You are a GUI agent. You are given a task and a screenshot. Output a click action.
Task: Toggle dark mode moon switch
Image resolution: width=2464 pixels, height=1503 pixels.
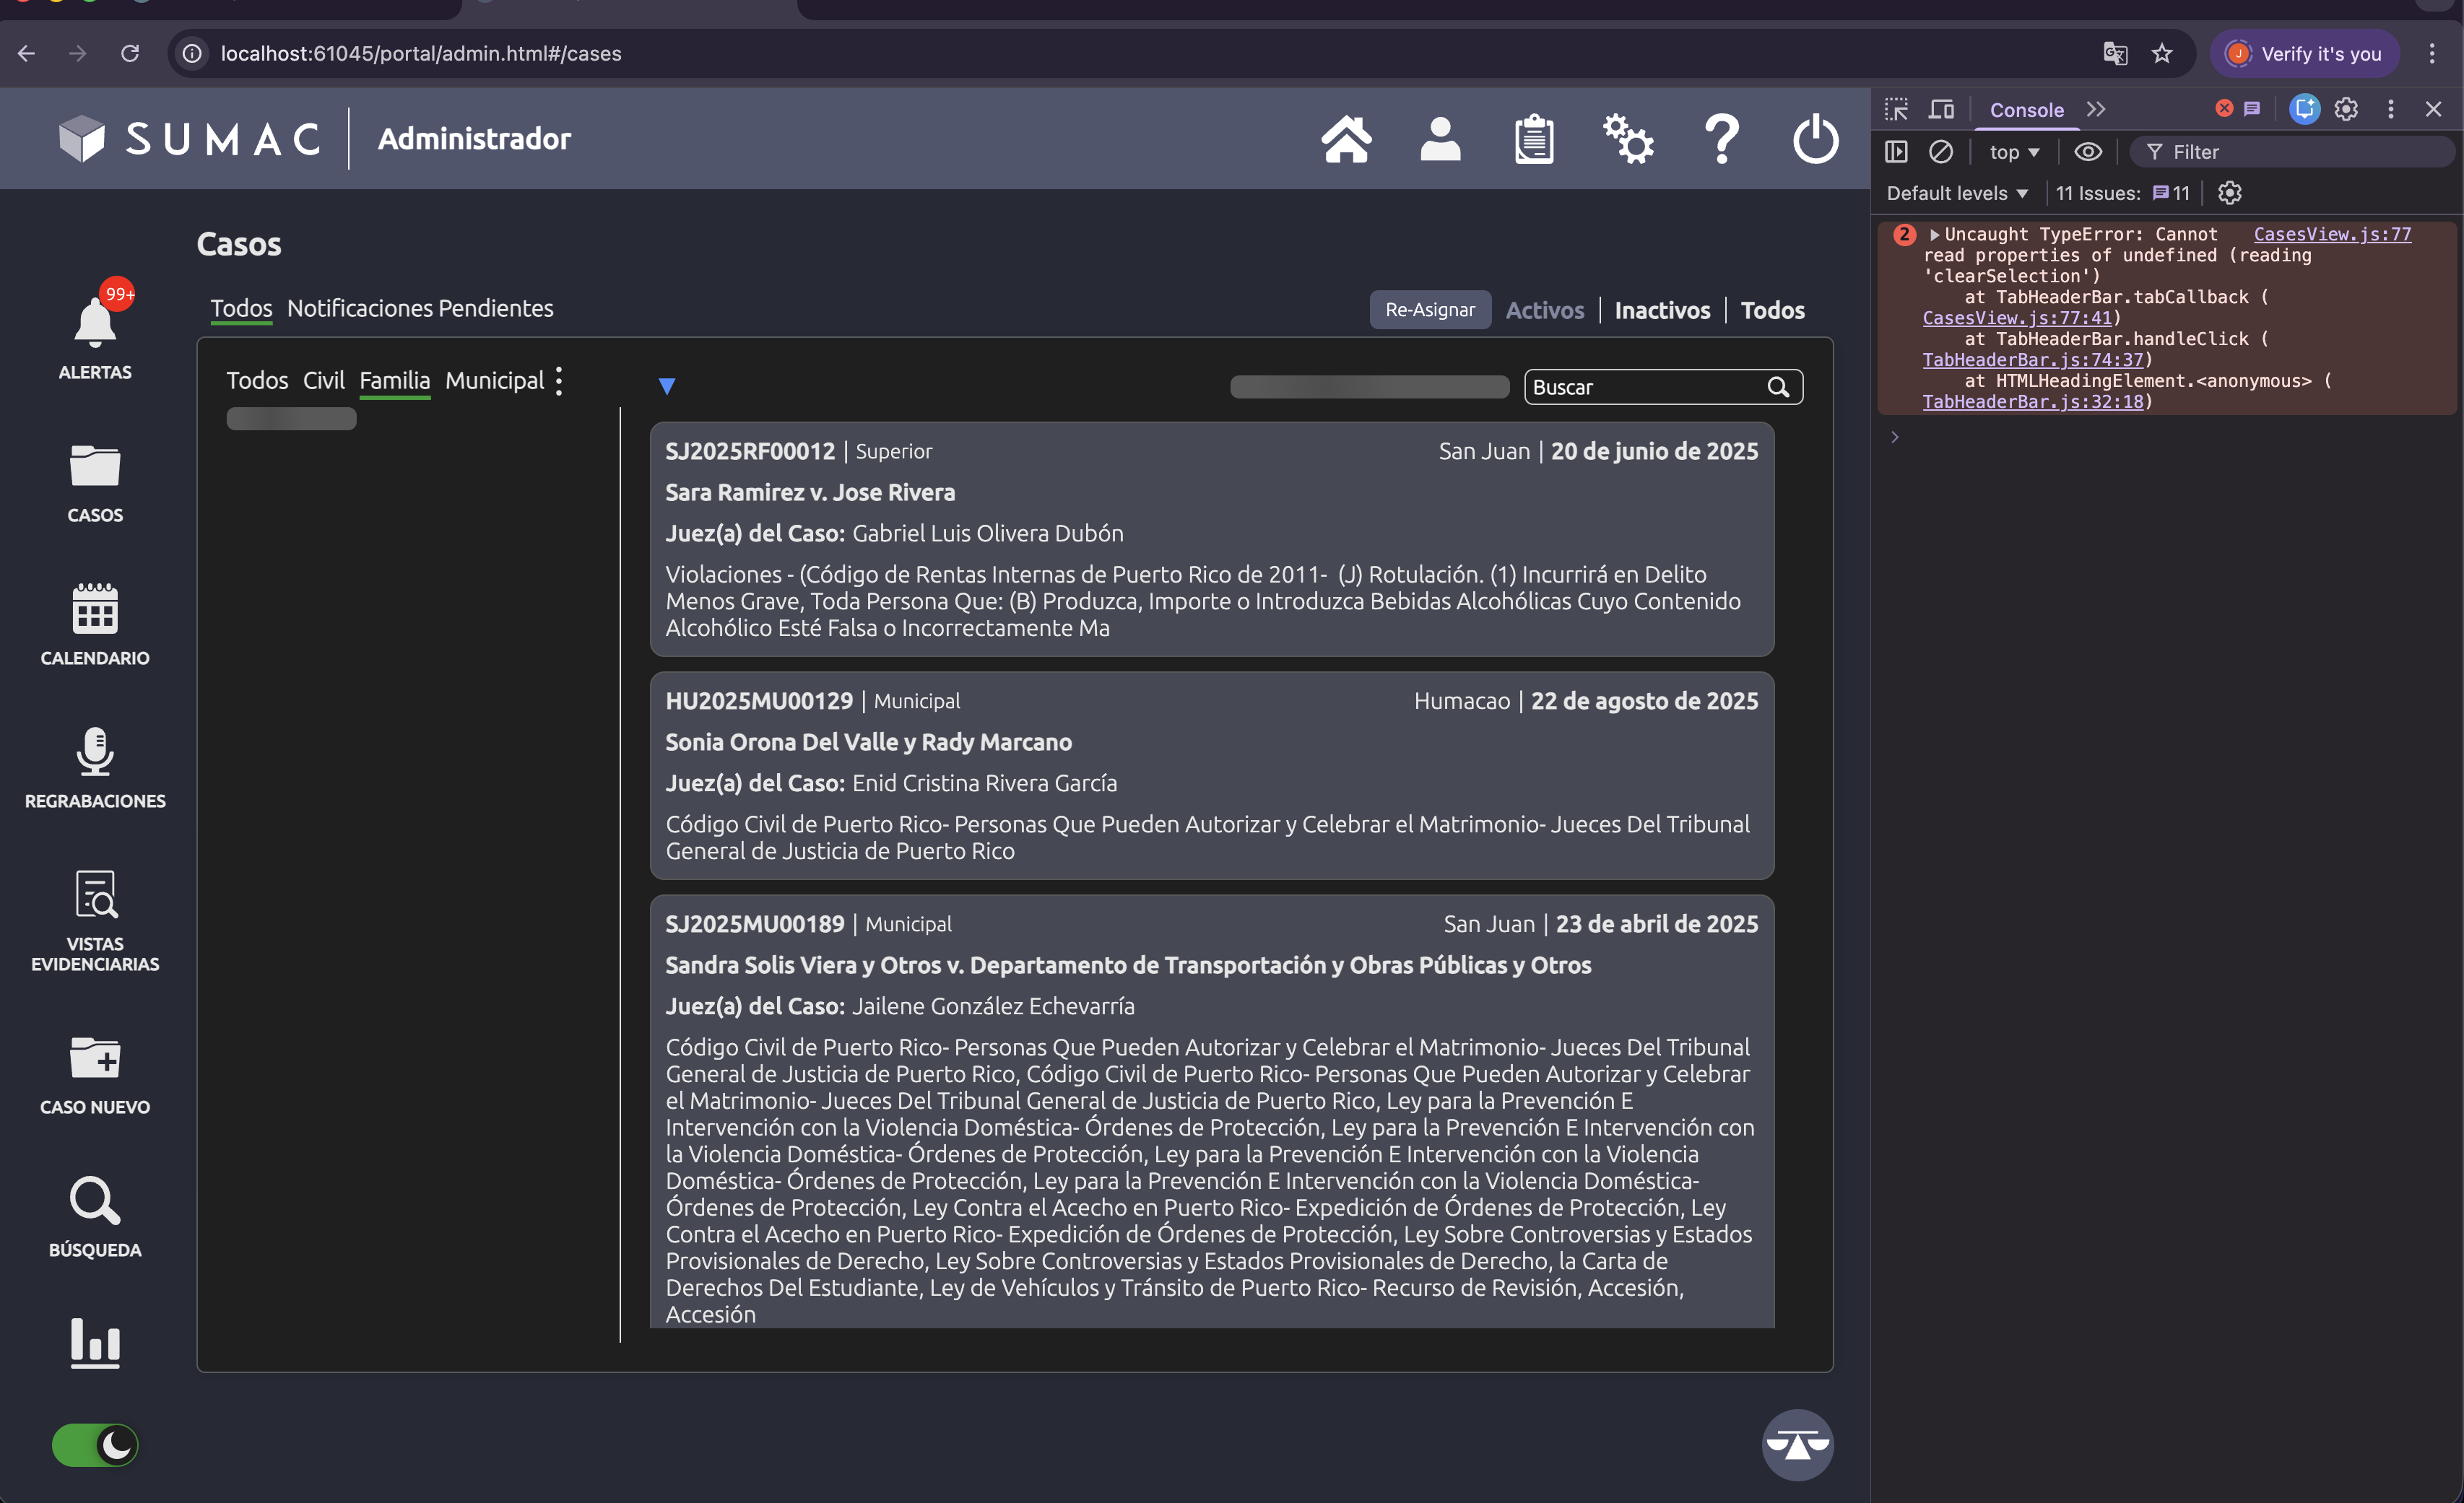click(95, 1445)
